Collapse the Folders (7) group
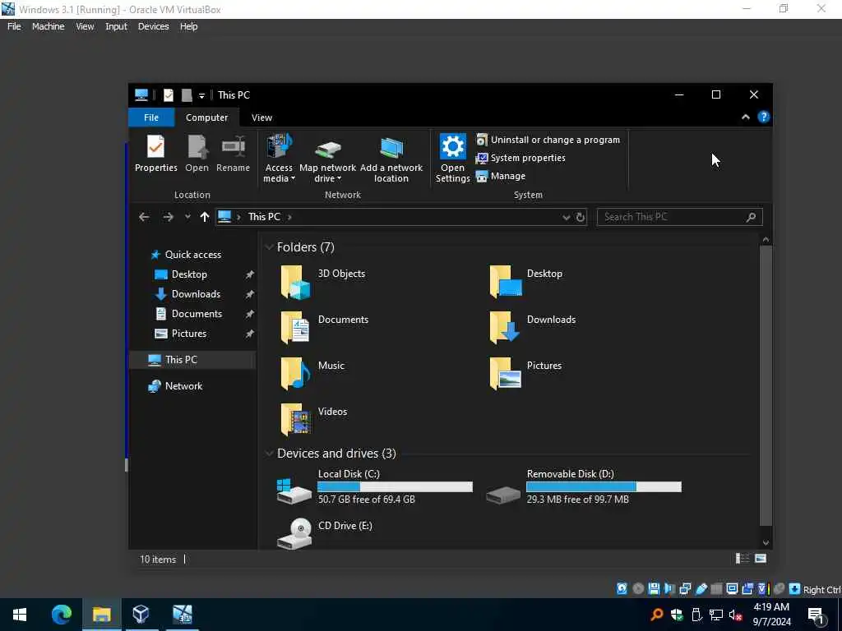 [269, 247]
